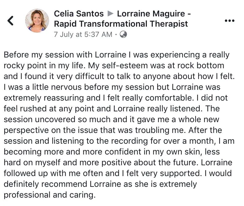Click the globe public audience icon
This screenshot has height=206, width=244.
[123, 34]
